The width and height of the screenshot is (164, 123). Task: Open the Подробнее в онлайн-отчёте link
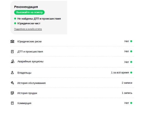click(x=28, y=29)
